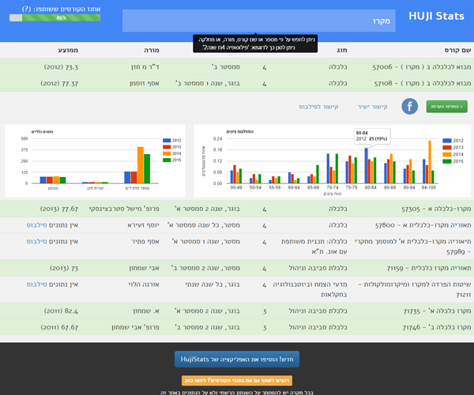Click the 2015 green legend marker in general data chart

166,160
